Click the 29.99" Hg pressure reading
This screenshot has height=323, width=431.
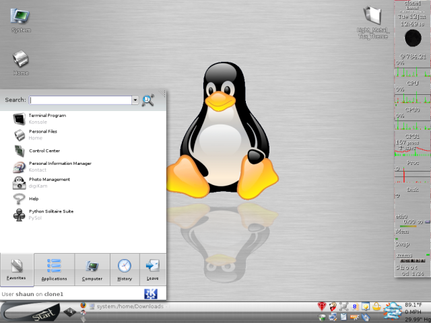[x=418, y=320]
